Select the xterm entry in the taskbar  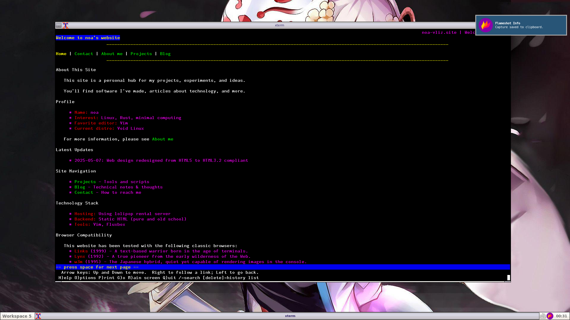click(x=290, y=316)
